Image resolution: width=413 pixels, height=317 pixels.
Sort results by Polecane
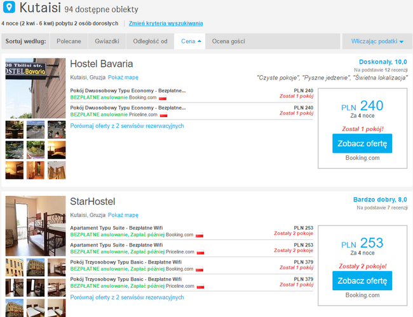pos(69,41)
